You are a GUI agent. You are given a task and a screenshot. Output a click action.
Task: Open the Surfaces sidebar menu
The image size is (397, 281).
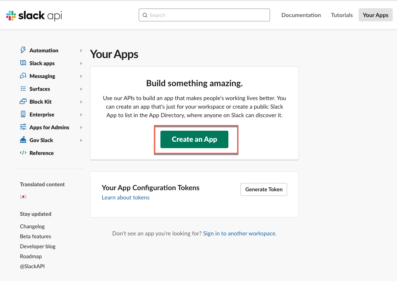(x=40, y=89)
